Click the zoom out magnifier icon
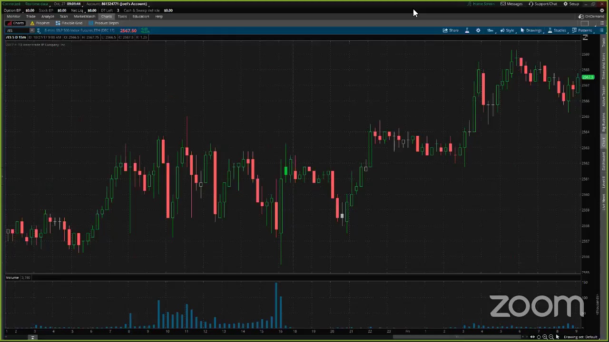The image size is (609, 342). tap(551, 337)
